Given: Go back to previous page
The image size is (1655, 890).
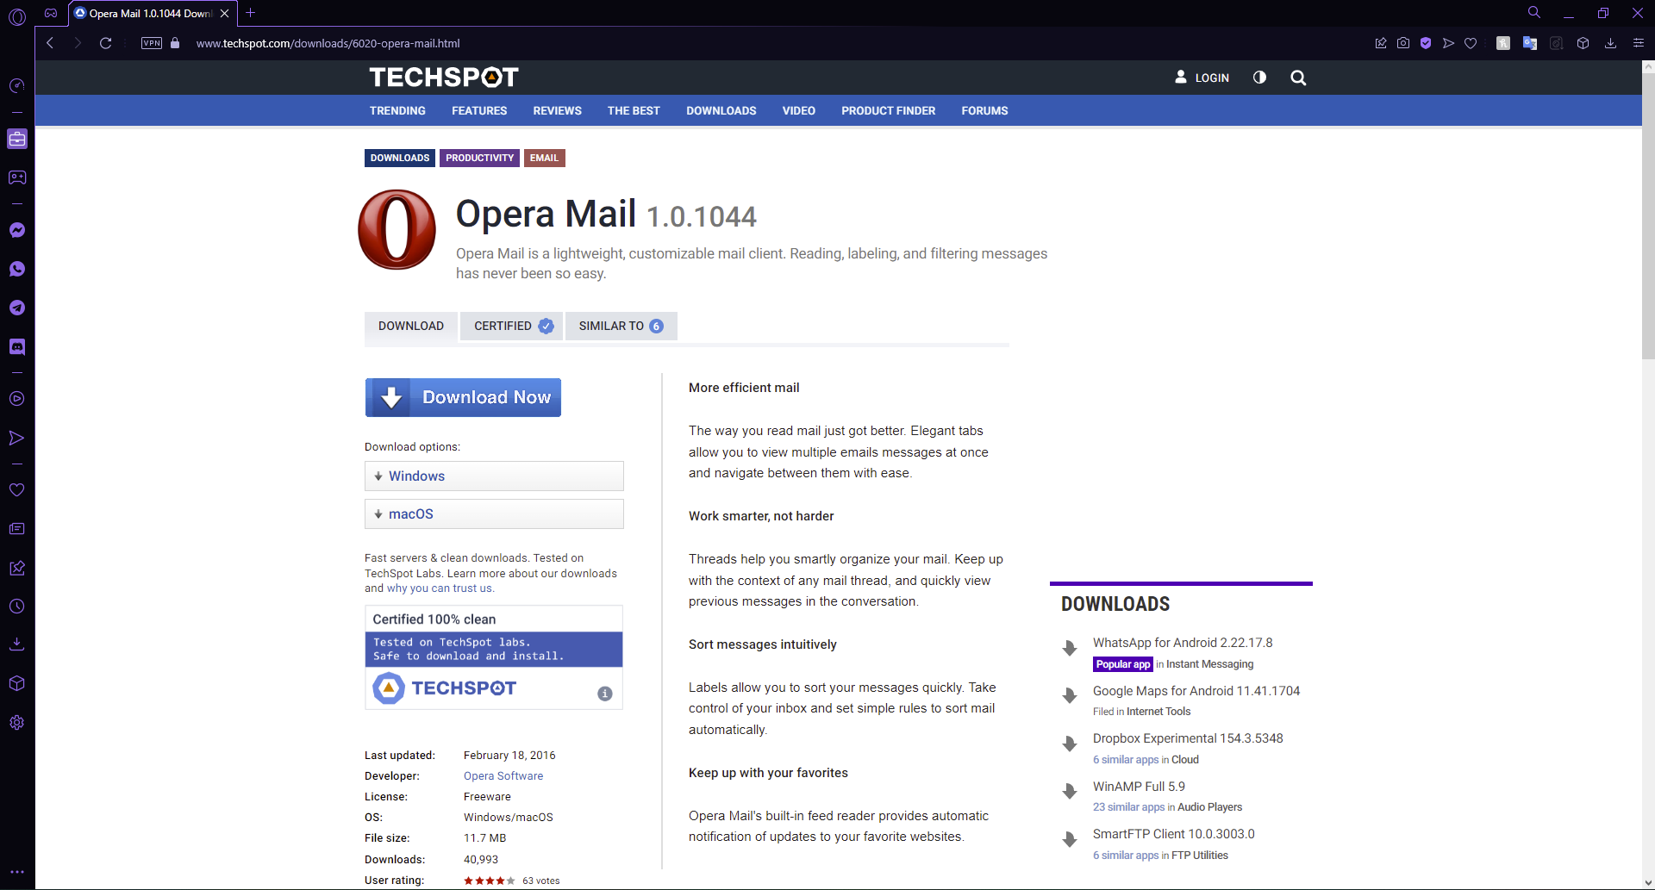Looking at the screenshot, I should click(x=50, y=43).
